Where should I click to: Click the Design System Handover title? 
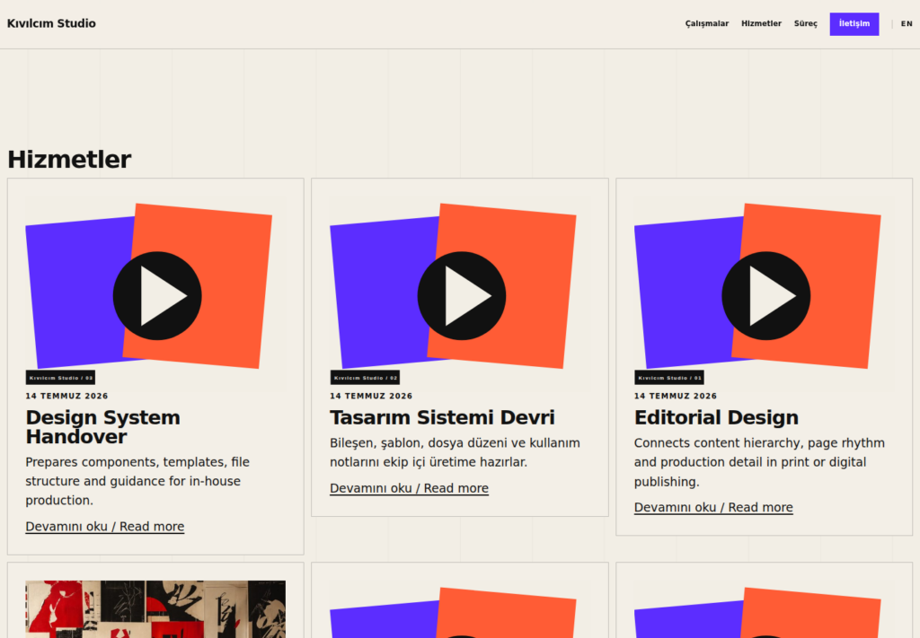[102, 427]
